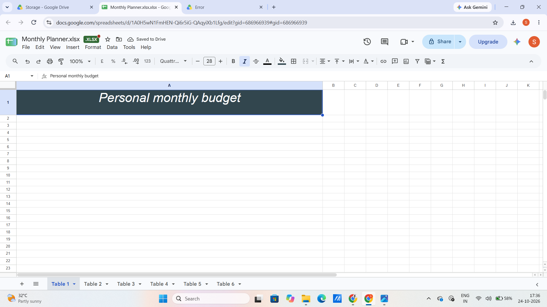Format as currency with pound icon

[x=102, y=61]
